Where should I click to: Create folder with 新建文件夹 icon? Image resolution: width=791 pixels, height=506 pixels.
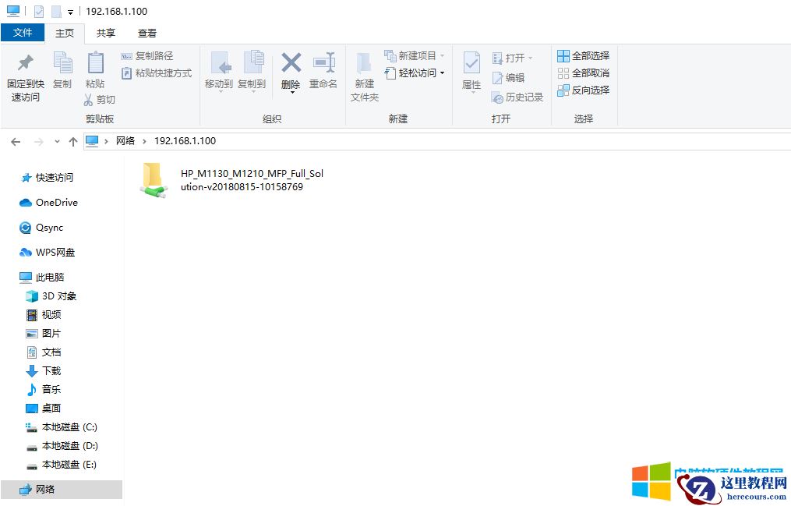pos(363,74)
